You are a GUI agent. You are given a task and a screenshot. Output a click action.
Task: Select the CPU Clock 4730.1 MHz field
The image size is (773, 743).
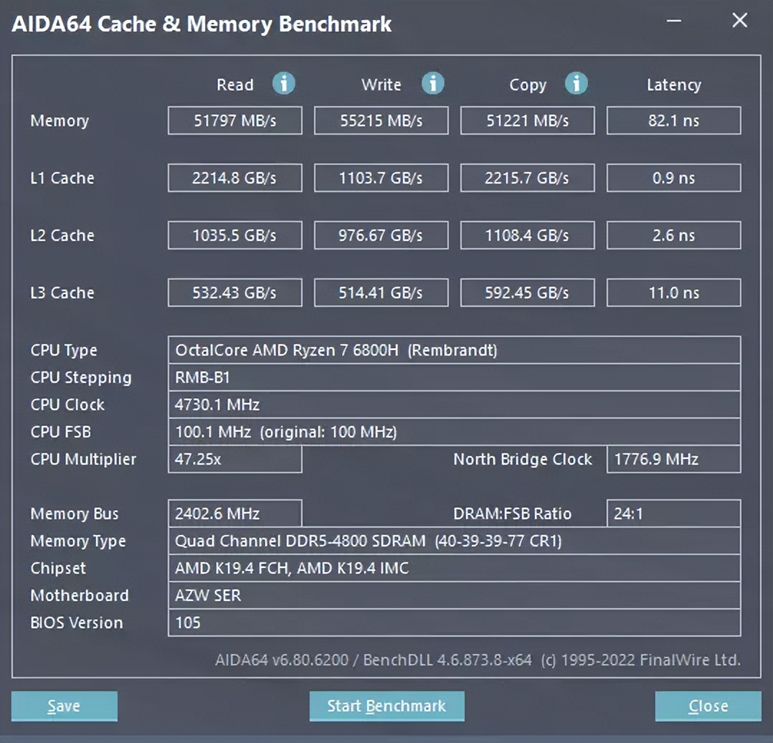click(453, 404)
